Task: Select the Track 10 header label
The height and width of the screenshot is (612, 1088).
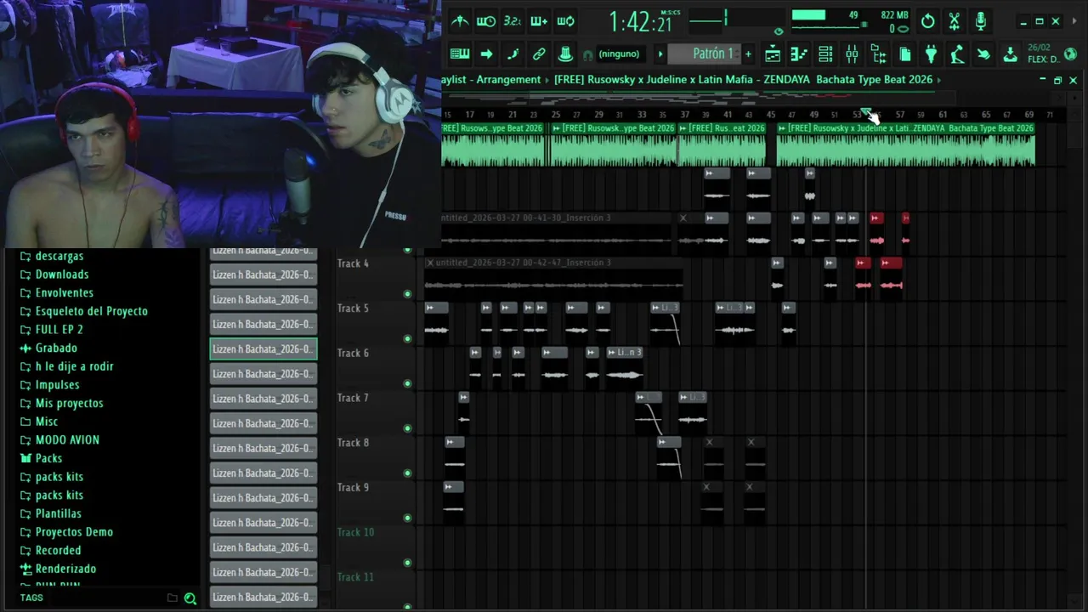Action: point(355,532)
